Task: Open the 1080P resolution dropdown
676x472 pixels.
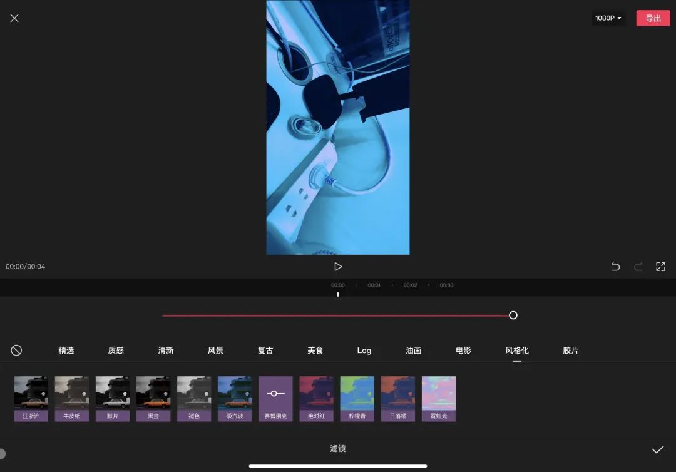Action: 608,18
